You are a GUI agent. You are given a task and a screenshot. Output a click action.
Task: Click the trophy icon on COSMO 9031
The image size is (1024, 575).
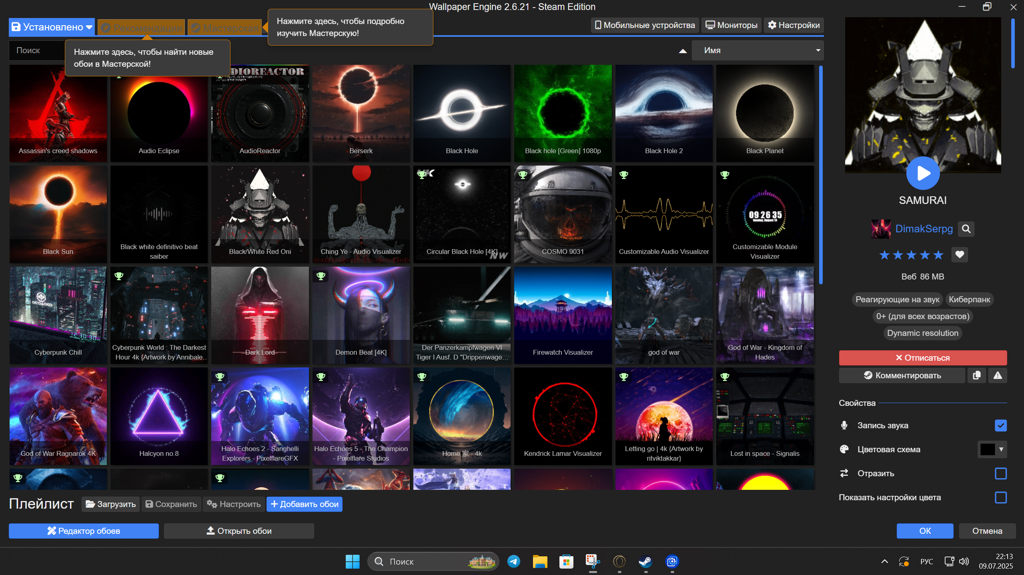[x=523, y=175]
